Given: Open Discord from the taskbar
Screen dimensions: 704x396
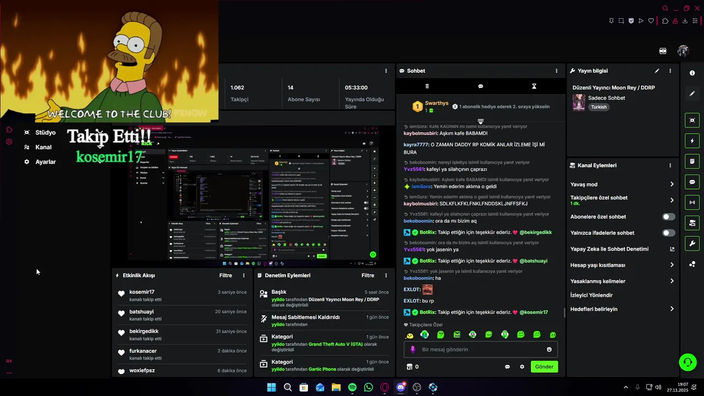Looking at the screenshot, I should (401, 387).
